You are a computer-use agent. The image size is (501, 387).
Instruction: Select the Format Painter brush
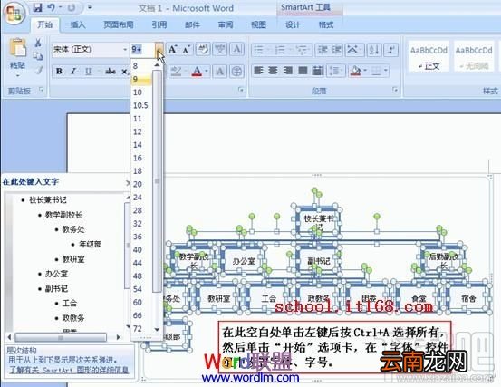tap(39, 70)
